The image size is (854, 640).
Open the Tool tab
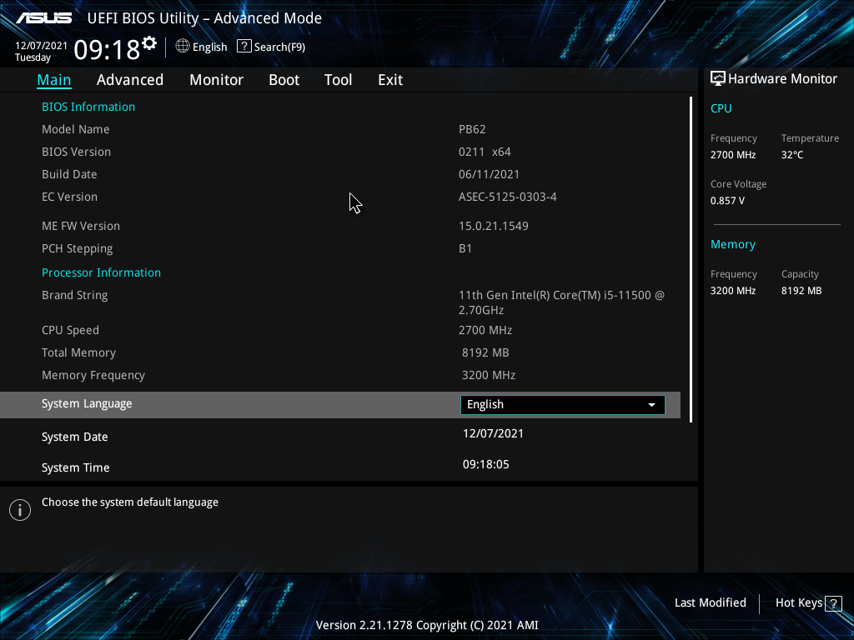(x=339, y=80)
